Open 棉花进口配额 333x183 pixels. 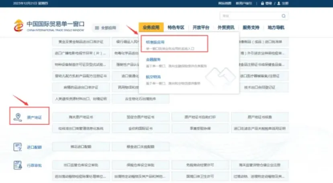(81, 147)
